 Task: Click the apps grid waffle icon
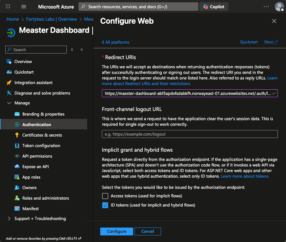pyautogui.click(x=8, y=7)
